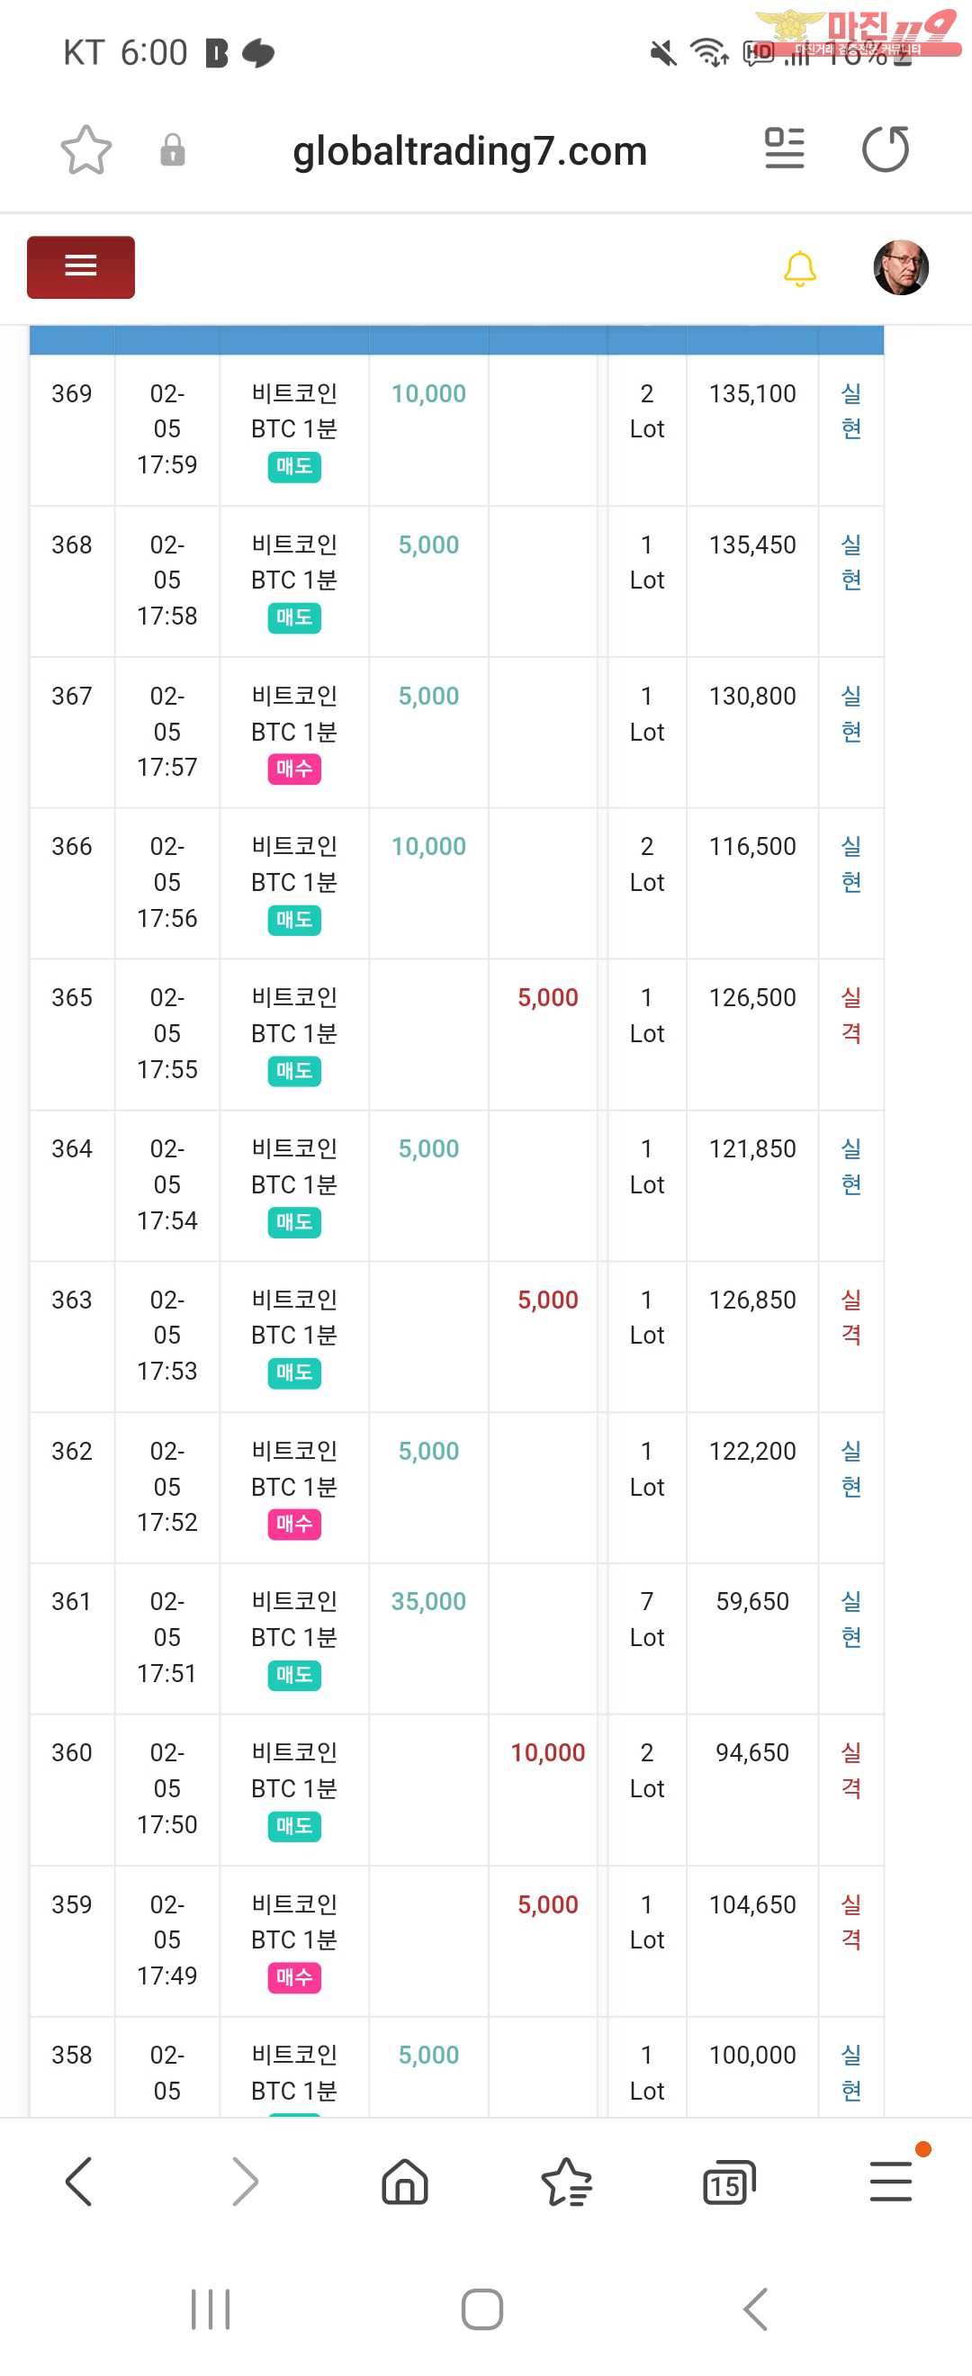Tap the 매수 badge on row 367
Screen dimensions: 972x2376
294,769
